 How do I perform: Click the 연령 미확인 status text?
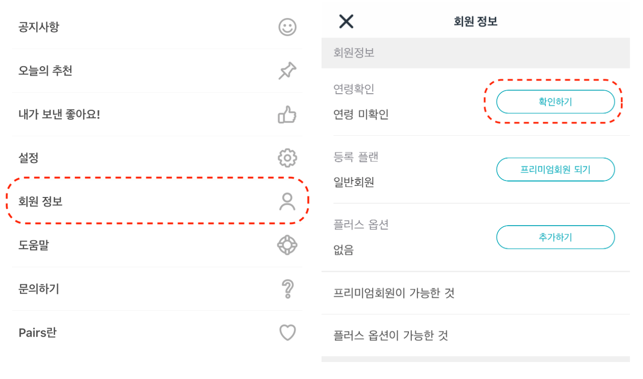361,115
